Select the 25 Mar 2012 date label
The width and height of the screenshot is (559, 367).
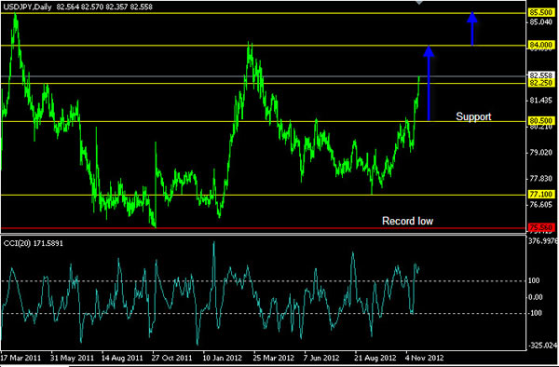pos(273,358)
